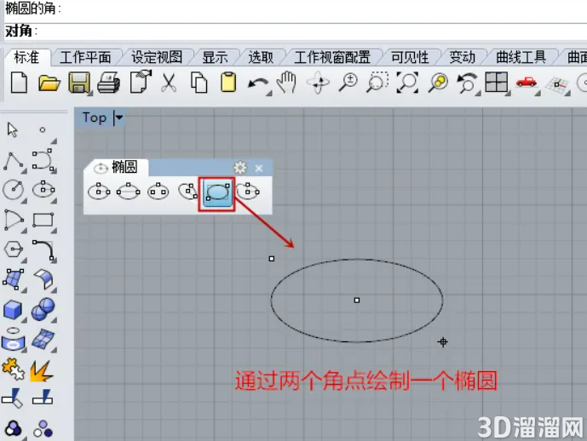Click the Top viewport title
587x441 pixels.
95,117
